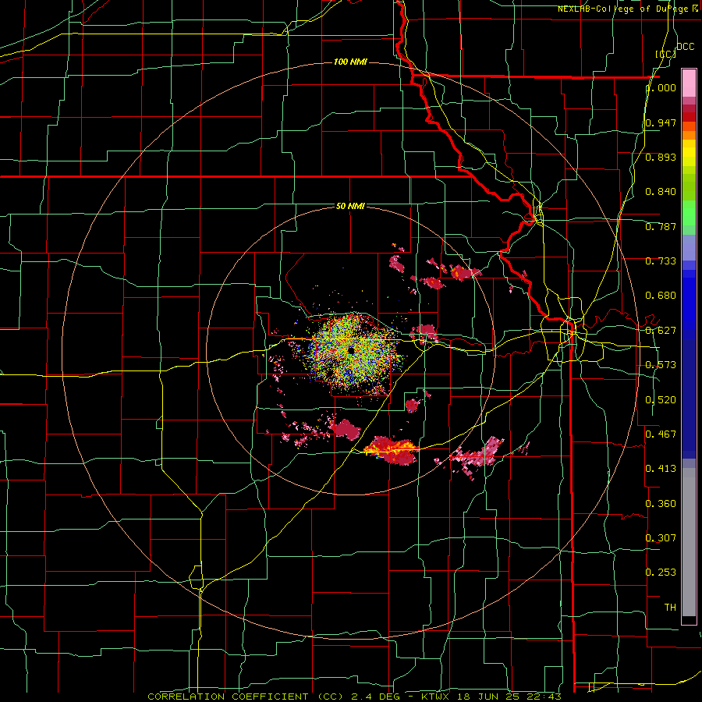Click the NEXLAB-College of DuPage credit text
Viewport: 702px width, 702px height.
[627, 9]
